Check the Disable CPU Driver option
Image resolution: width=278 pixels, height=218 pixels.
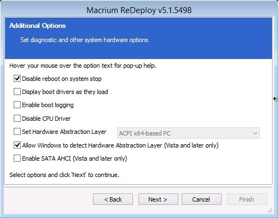point(17,119)
